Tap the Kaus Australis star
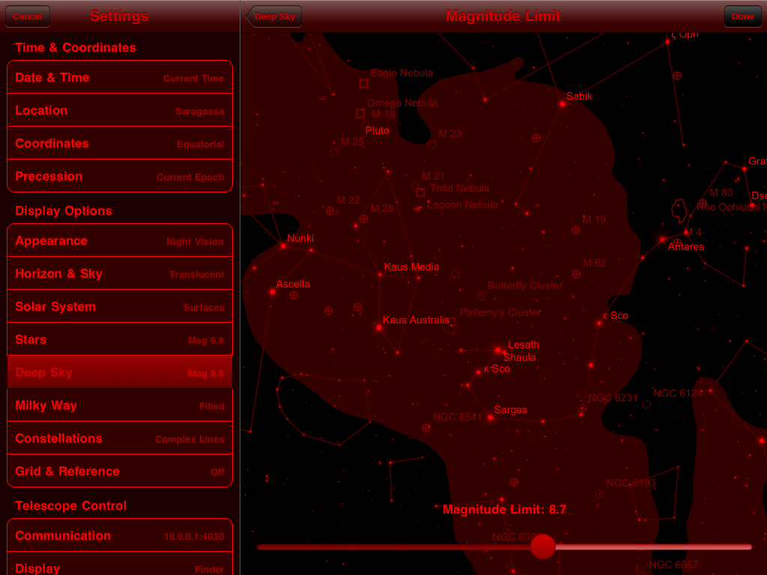 tap(379, 327)
